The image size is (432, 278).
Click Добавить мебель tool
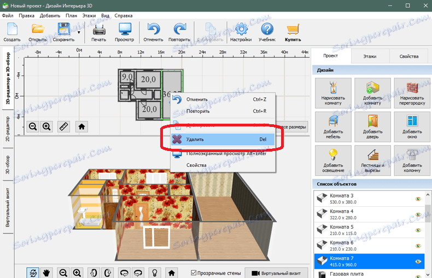point(333,127)
